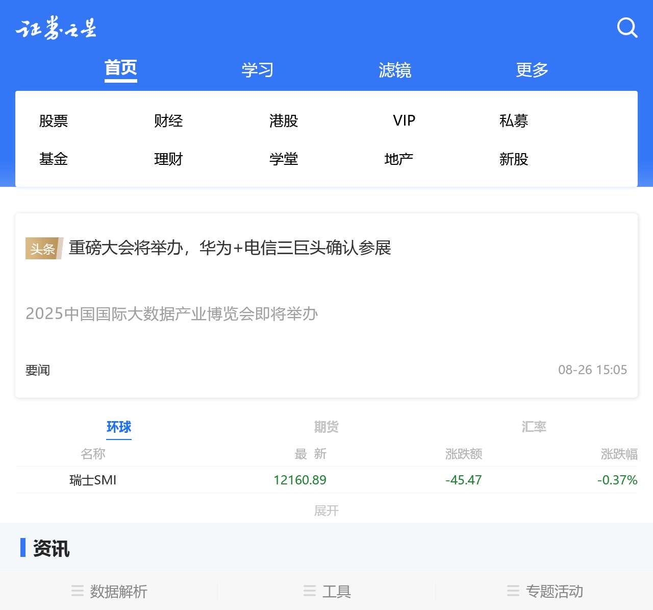Open the 更多 menu

click(x=532, y=70)
